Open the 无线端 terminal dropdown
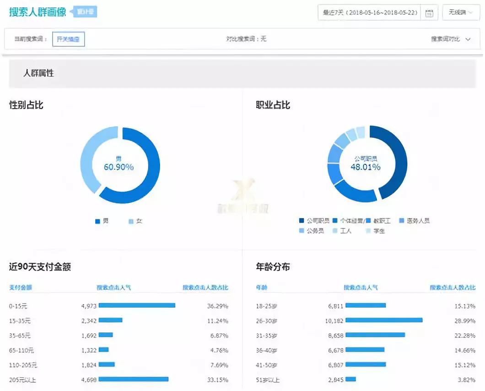485x391 pixels. (x=460, y=12)
